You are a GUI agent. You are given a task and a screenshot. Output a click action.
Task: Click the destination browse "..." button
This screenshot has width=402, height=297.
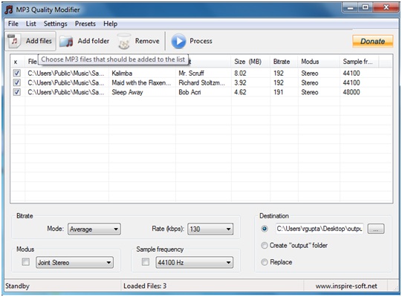pyautogui.click(x=376, y=229)
